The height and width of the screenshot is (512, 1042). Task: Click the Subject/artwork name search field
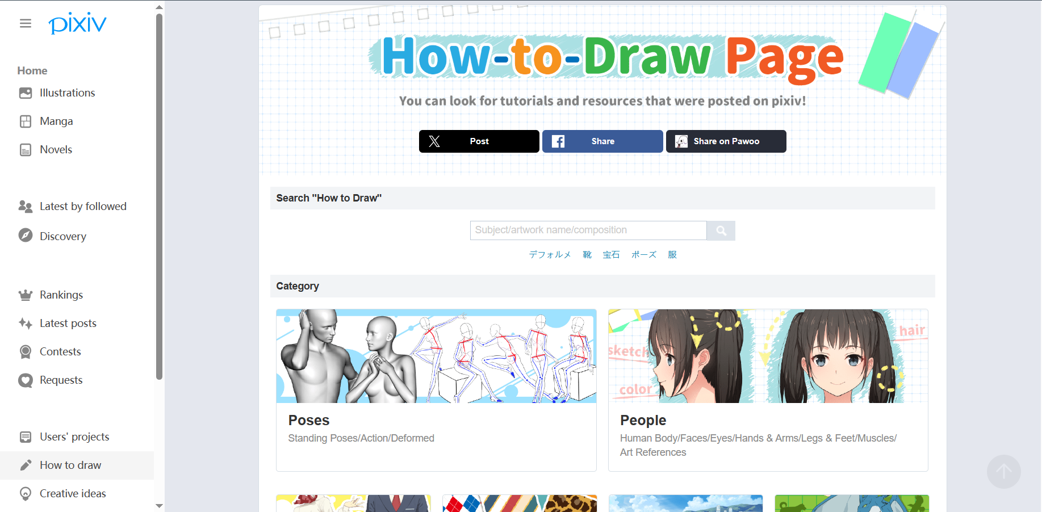588,230
